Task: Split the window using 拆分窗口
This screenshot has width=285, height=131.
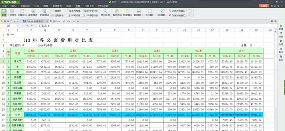Action: pos(150,13)
